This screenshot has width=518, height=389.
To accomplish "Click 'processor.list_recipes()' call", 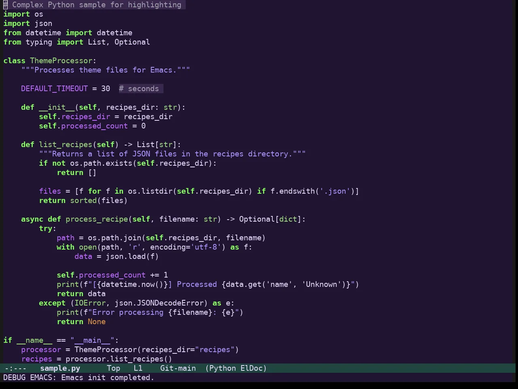I will [x=119, y=359].
